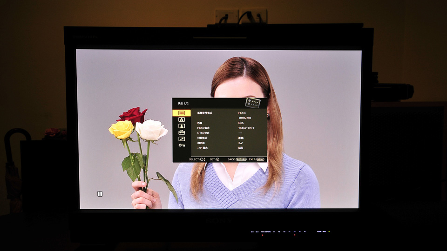Open the toolbox configuration icon

(x=182, y=132)
